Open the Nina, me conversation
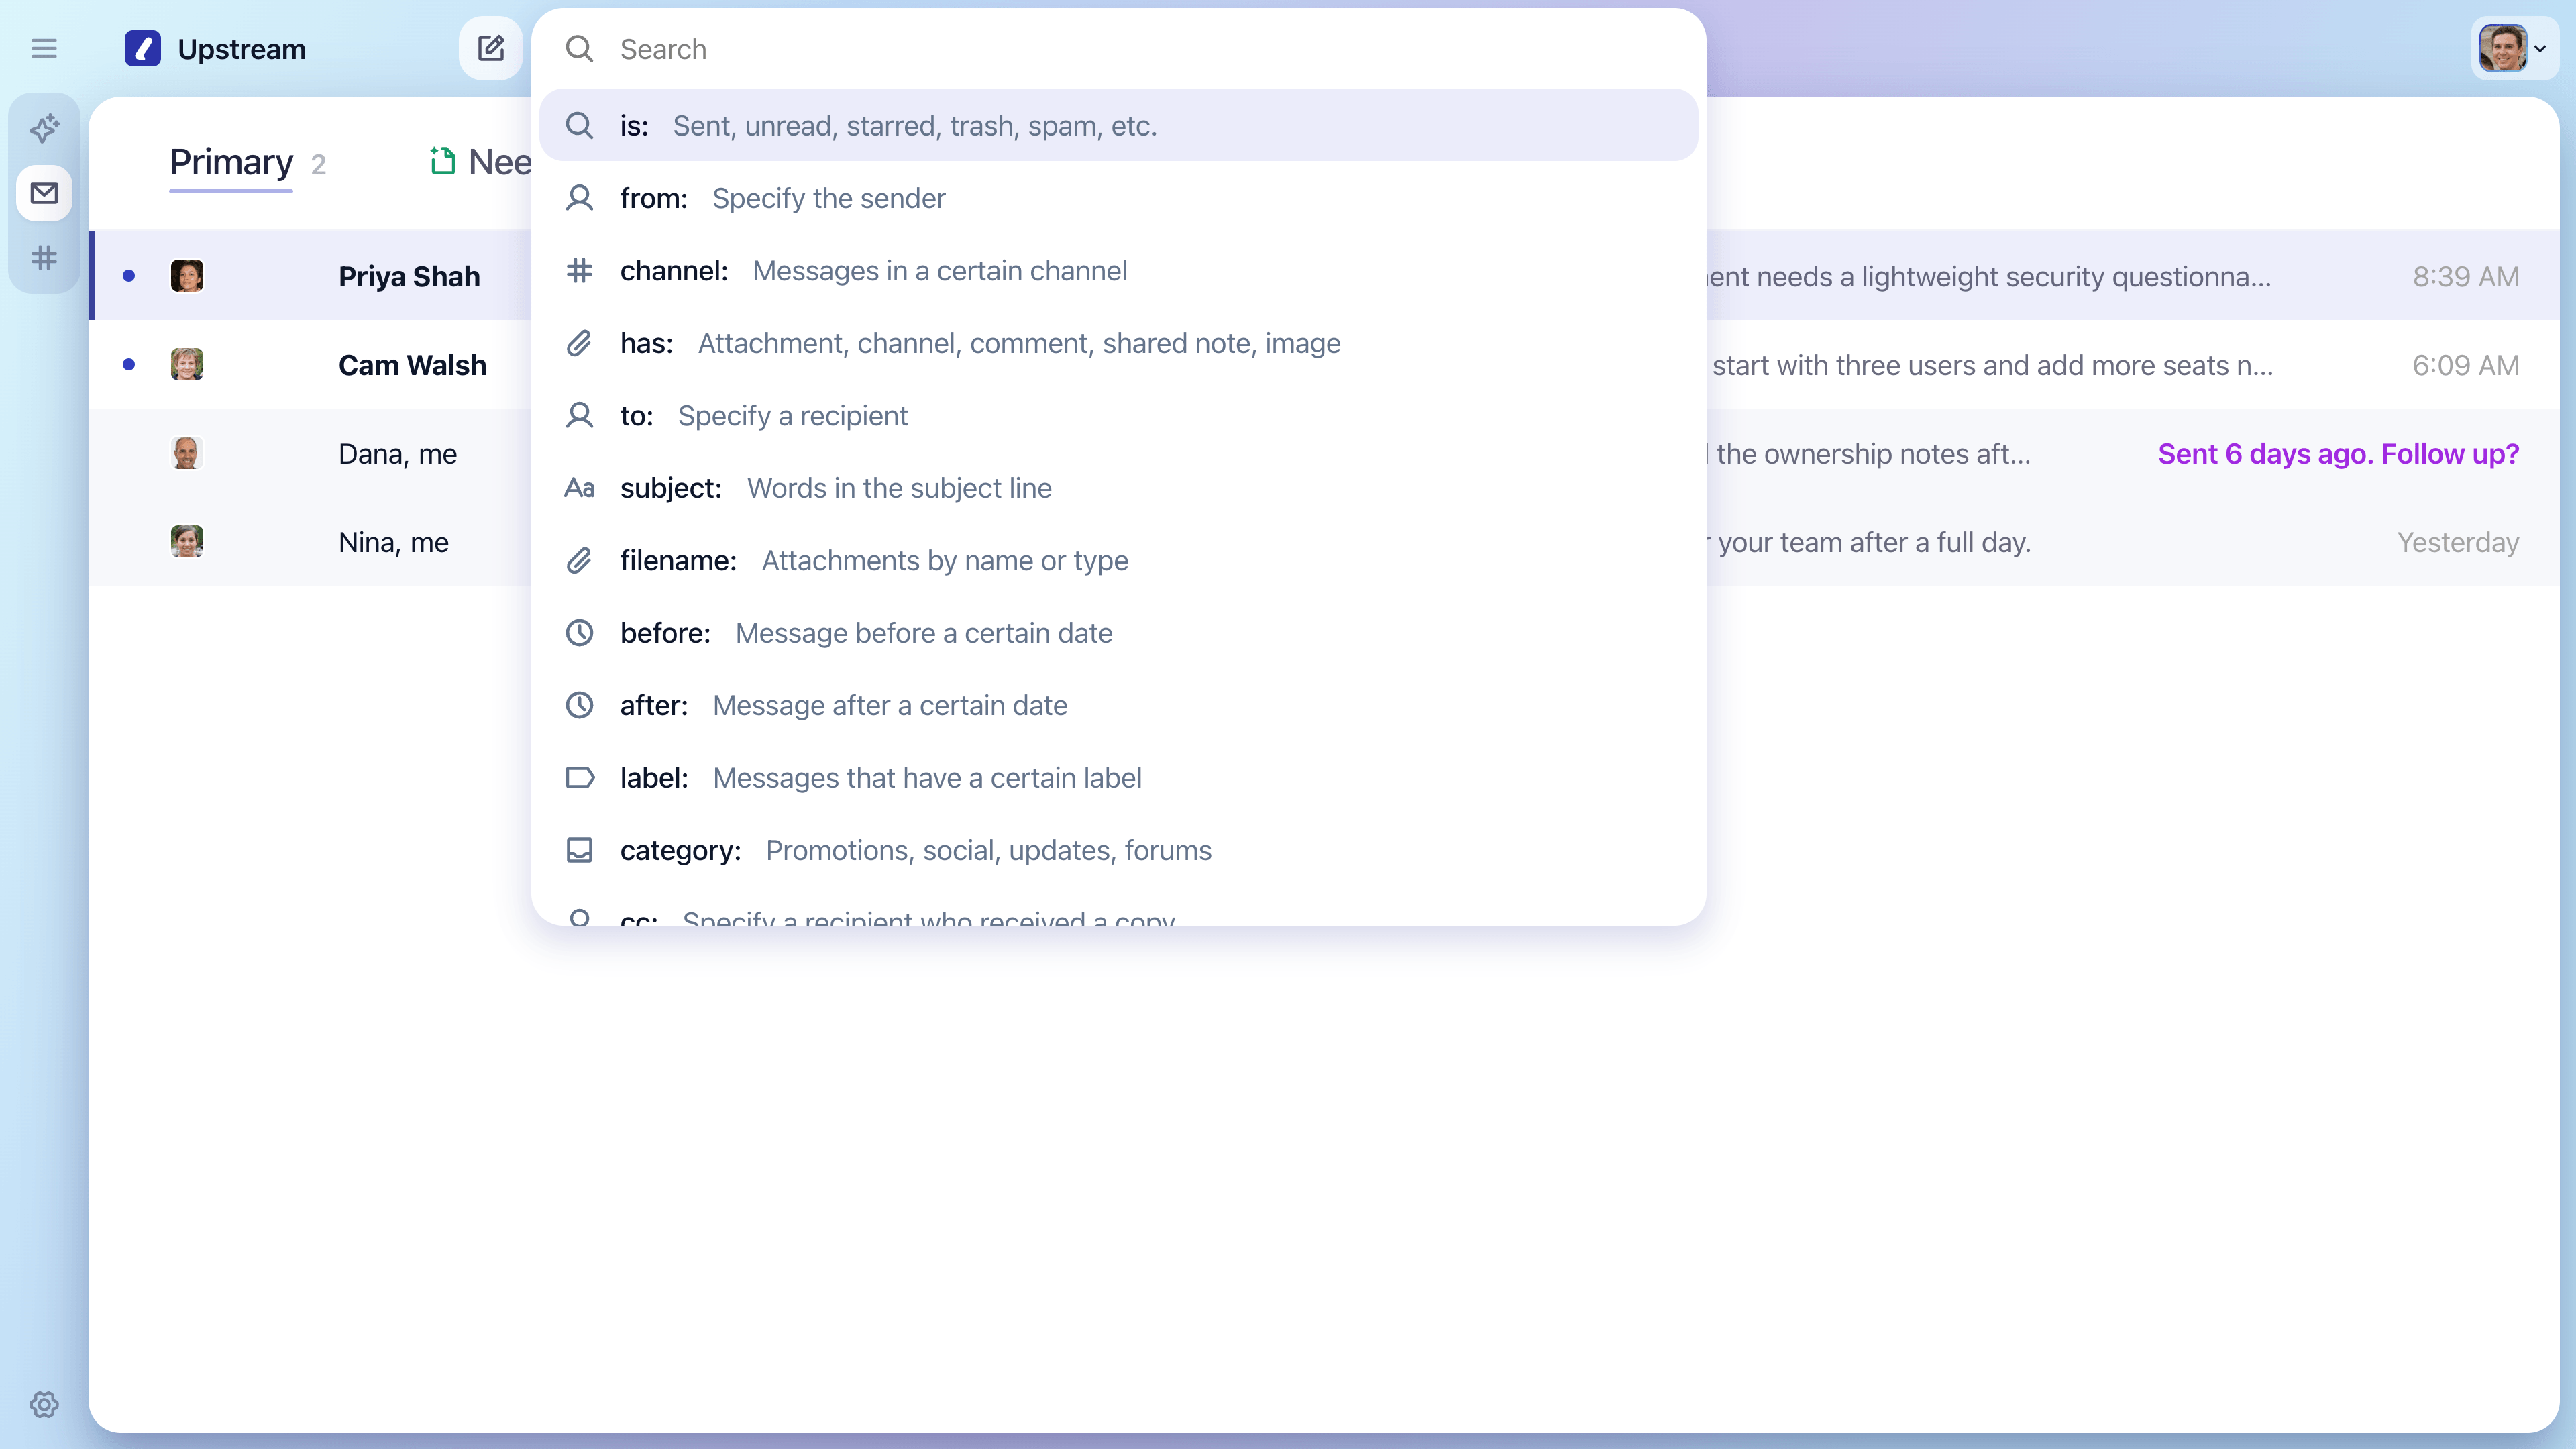 (x=1324, y=541)
